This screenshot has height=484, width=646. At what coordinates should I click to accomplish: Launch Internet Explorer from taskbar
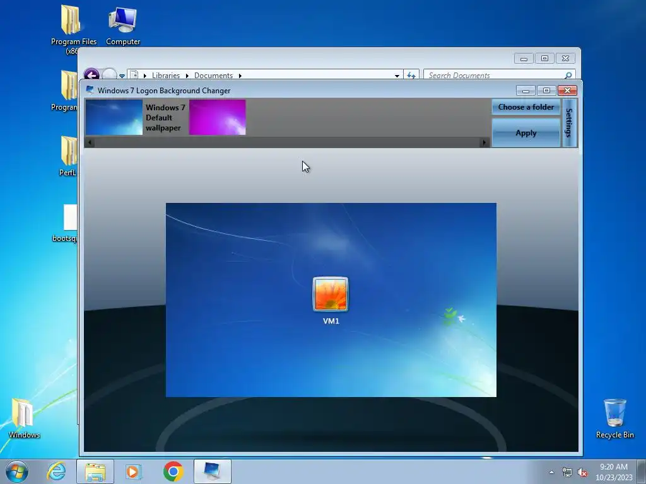56,471
